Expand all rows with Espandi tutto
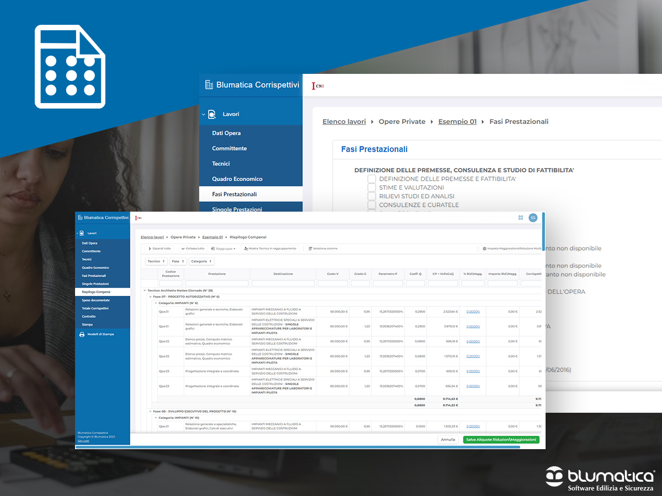Image resolution: width=662 pixels, height=496 pixels. (x=159, y=249)
